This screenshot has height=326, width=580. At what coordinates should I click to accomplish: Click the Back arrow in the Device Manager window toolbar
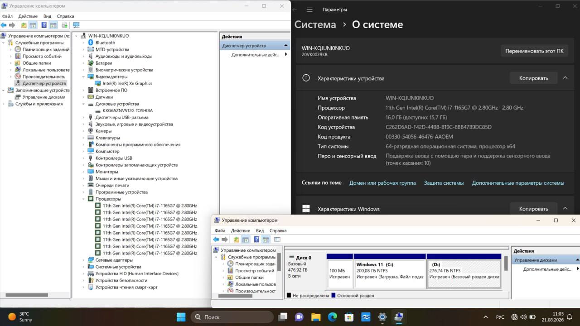click(4, 25)
